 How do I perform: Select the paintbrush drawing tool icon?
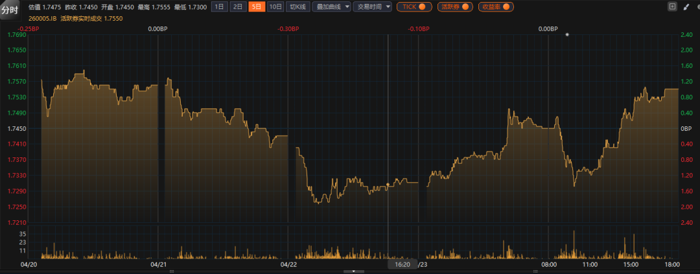(686, 6)
